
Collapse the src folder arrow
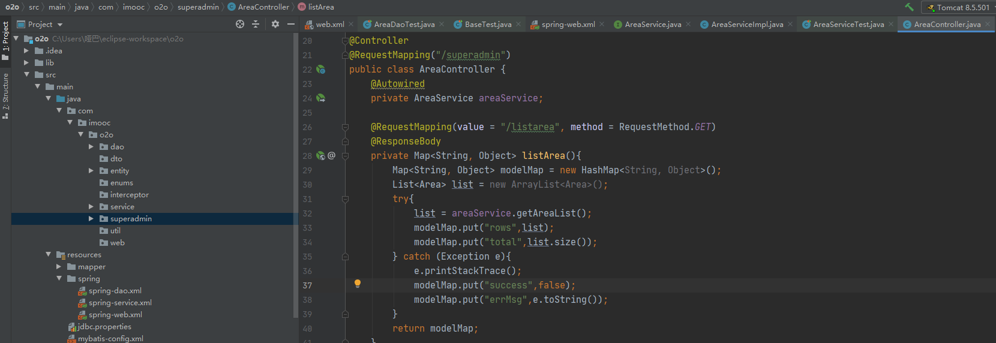26,75
